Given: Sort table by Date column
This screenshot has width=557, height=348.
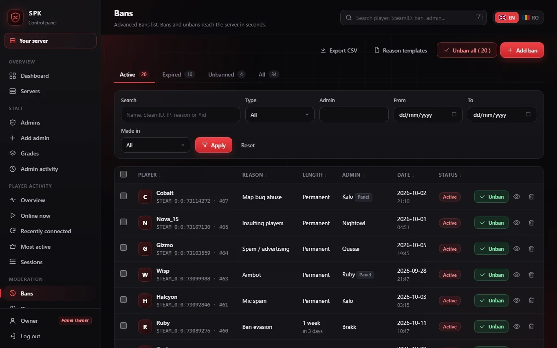Looking at the screenshot, I should pos(406,175).
